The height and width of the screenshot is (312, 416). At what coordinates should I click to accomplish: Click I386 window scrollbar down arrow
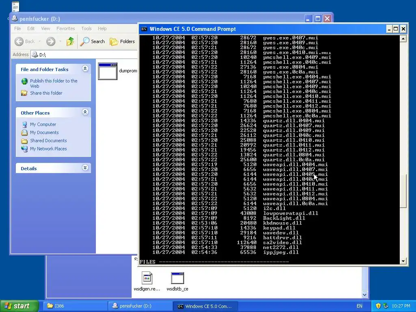[364, 295]
